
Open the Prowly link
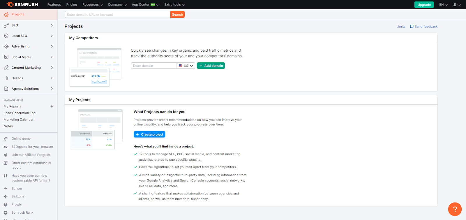click(x=17, y=205)
